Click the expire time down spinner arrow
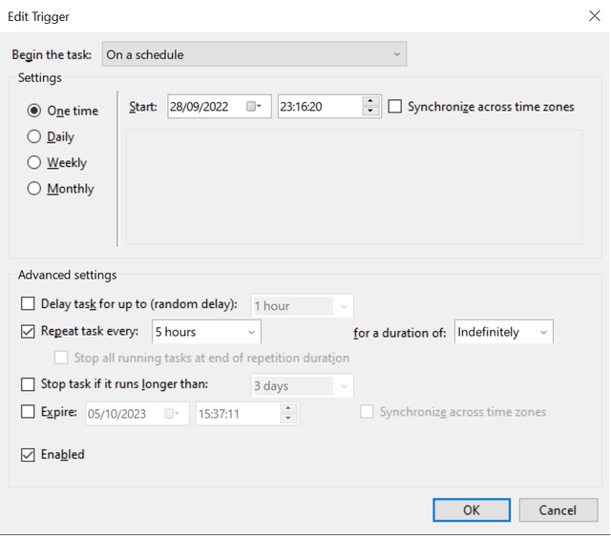611x536 pixels. 288,419
